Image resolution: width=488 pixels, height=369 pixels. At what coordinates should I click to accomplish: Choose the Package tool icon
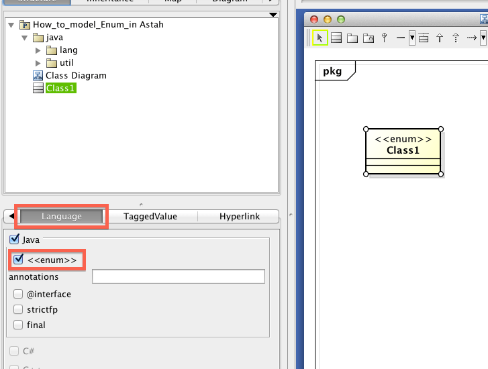[x=352, y=38]
